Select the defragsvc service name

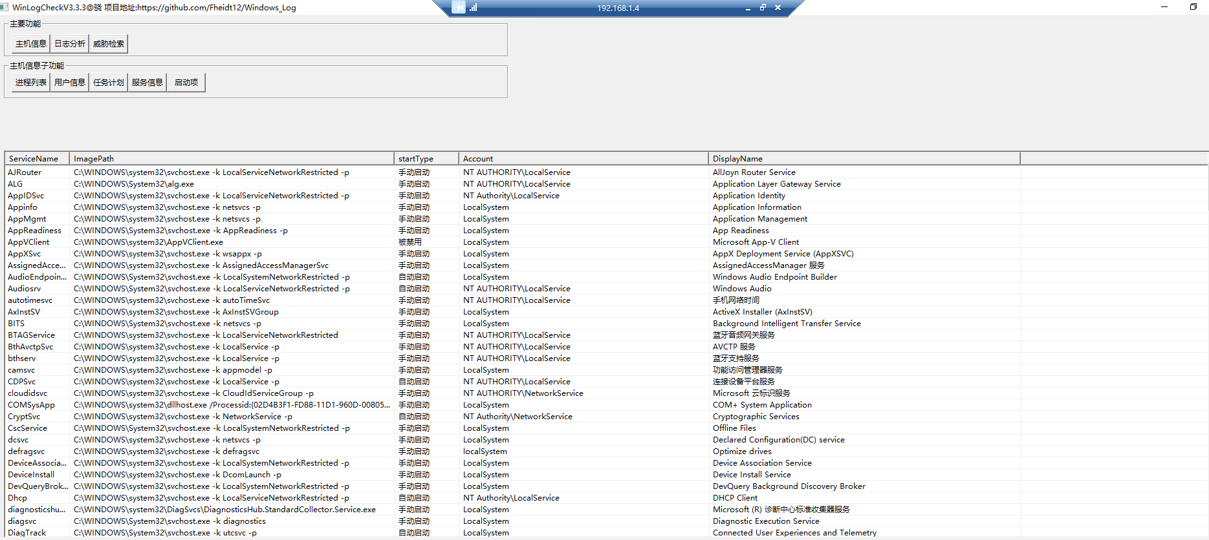(27, 452)
